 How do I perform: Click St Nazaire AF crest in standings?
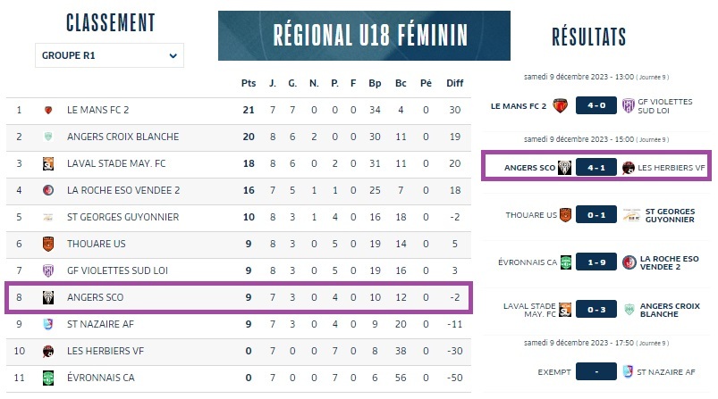(x=48, y=325)
